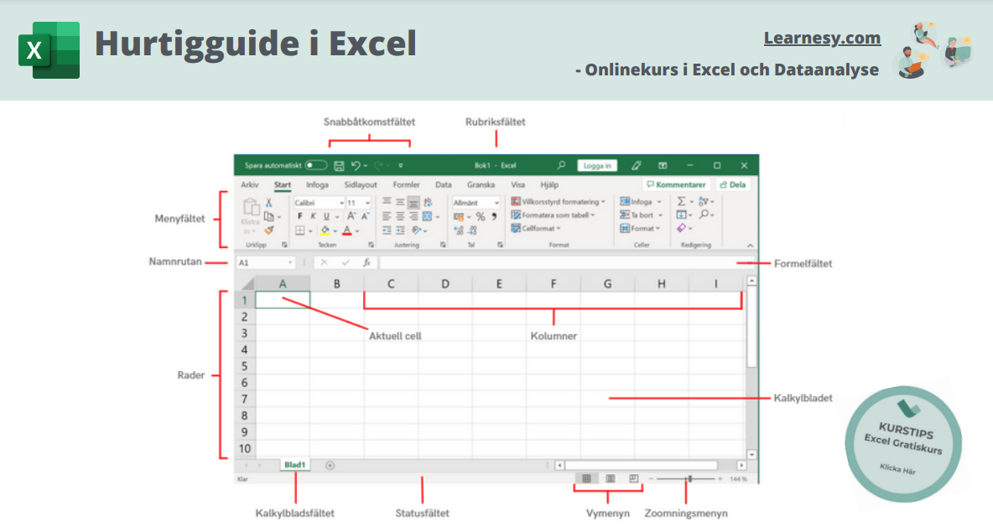Open the Search (magnifying glass) icon
Viewport: 993px width, 531px height.
561,165
